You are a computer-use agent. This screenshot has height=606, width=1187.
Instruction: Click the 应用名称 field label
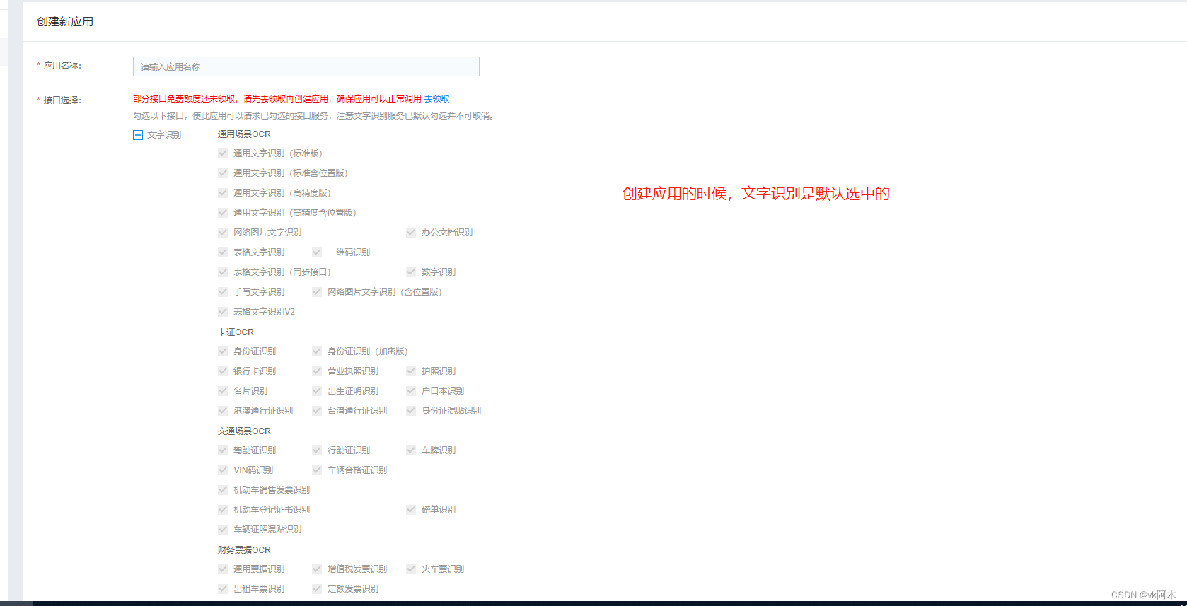62,66
